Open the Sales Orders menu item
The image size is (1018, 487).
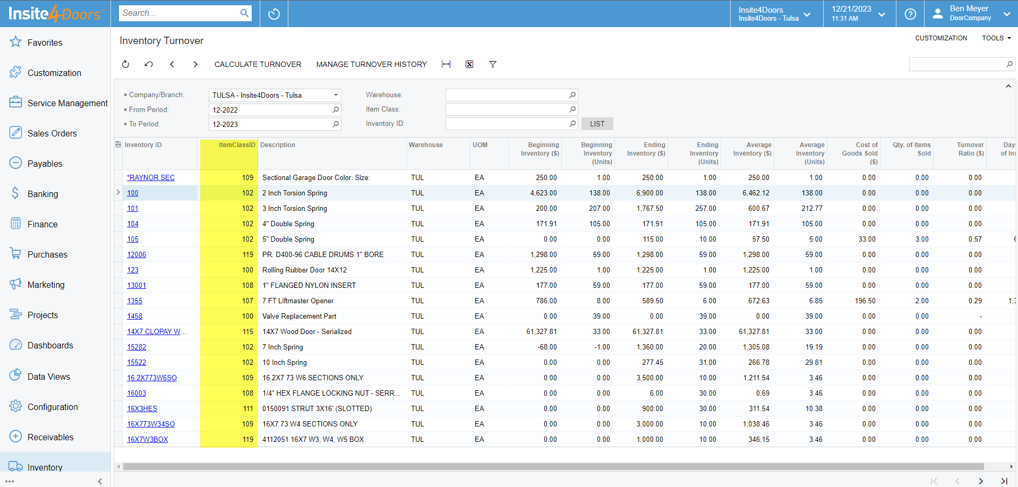coord(52,133)
